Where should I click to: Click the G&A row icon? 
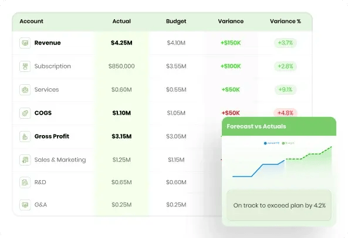click(25, 205)
